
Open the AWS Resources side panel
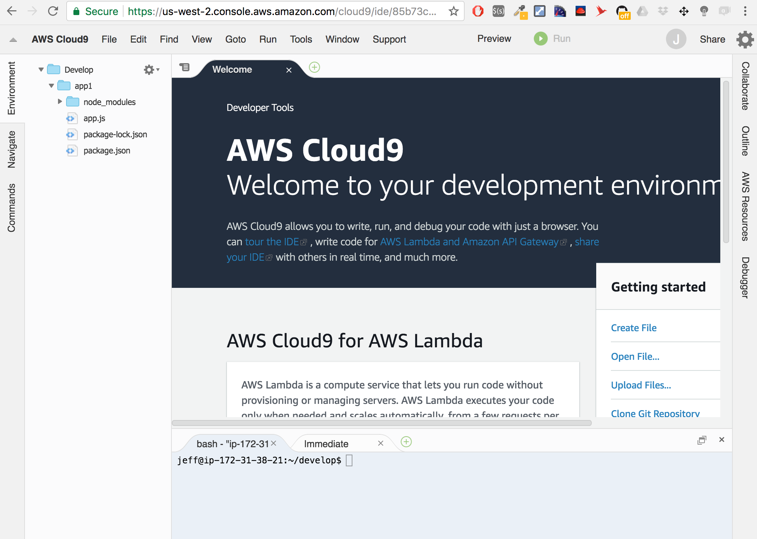click(x=745, y=206)
